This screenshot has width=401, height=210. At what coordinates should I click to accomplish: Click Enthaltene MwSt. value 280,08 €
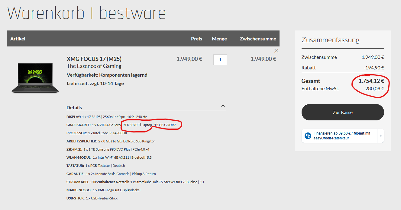click(375, 89)
